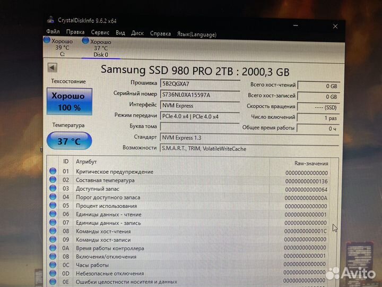Select the C: disk tab at 39 °C

62,48
